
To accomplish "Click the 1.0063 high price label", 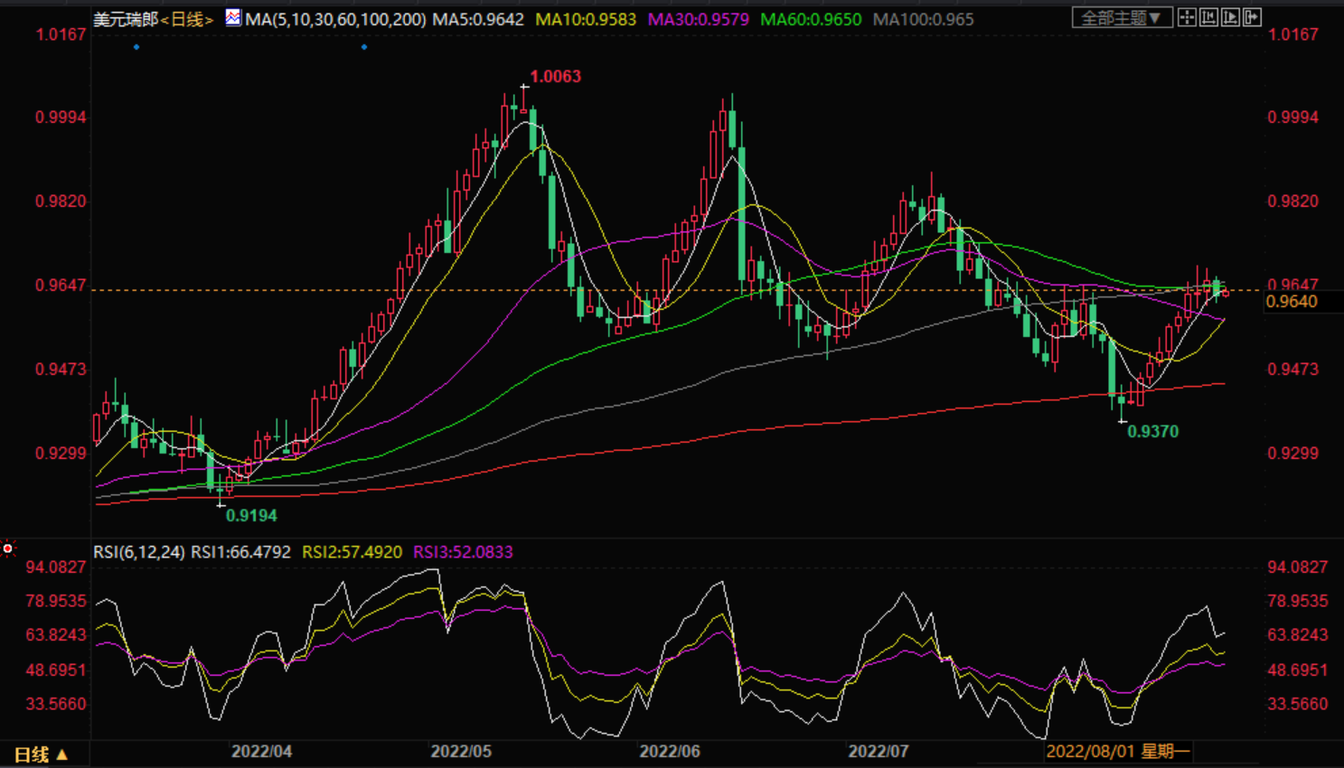I will pyautogui.click(x=555, y=77).
